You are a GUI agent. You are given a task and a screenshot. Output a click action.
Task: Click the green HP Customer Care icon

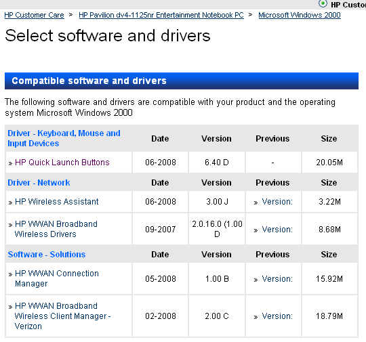pos(323,4)
